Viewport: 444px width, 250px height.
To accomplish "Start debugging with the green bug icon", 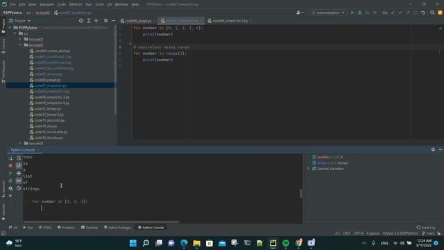I will point(360,12).
